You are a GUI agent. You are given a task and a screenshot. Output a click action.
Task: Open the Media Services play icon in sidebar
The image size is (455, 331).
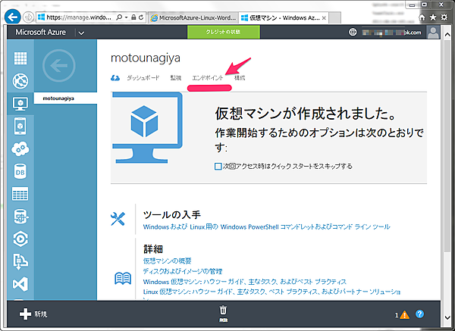pos(20,239)
